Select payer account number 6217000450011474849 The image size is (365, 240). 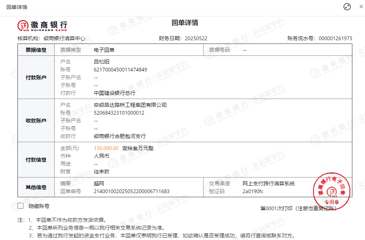120,70
